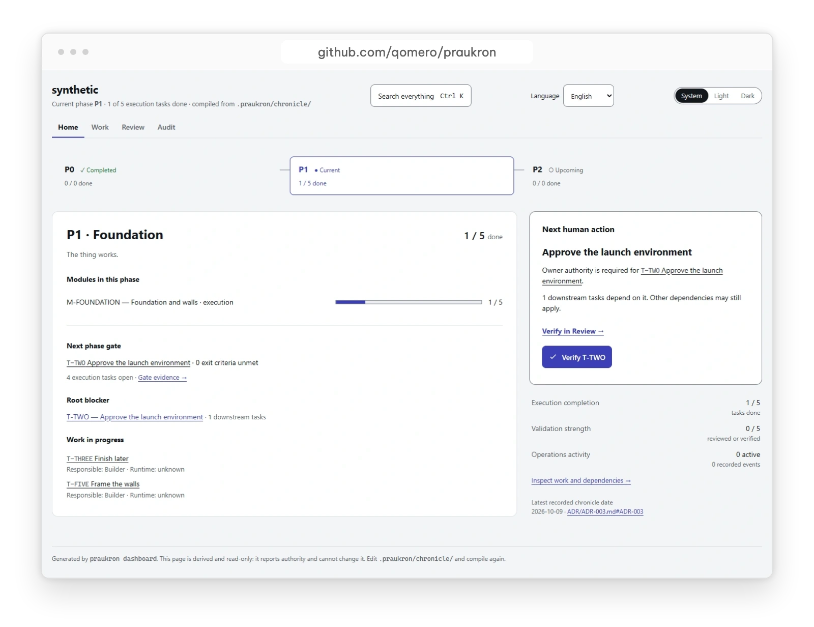
Task: Select the System theme option
Action: pyautogui.click(x=691, y=96)
